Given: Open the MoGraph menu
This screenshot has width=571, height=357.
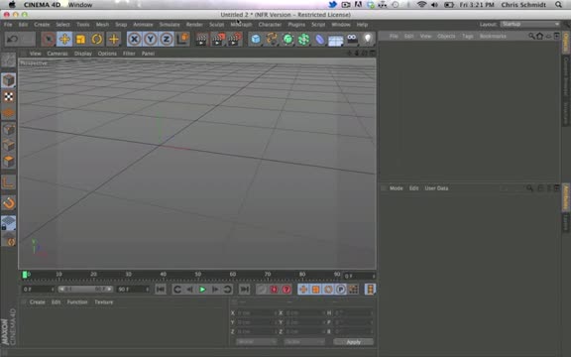Looking at the screenshot, I should click(241, 25).
